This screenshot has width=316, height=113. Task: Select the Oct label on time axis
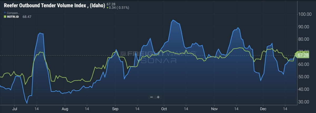coord(164,109)
